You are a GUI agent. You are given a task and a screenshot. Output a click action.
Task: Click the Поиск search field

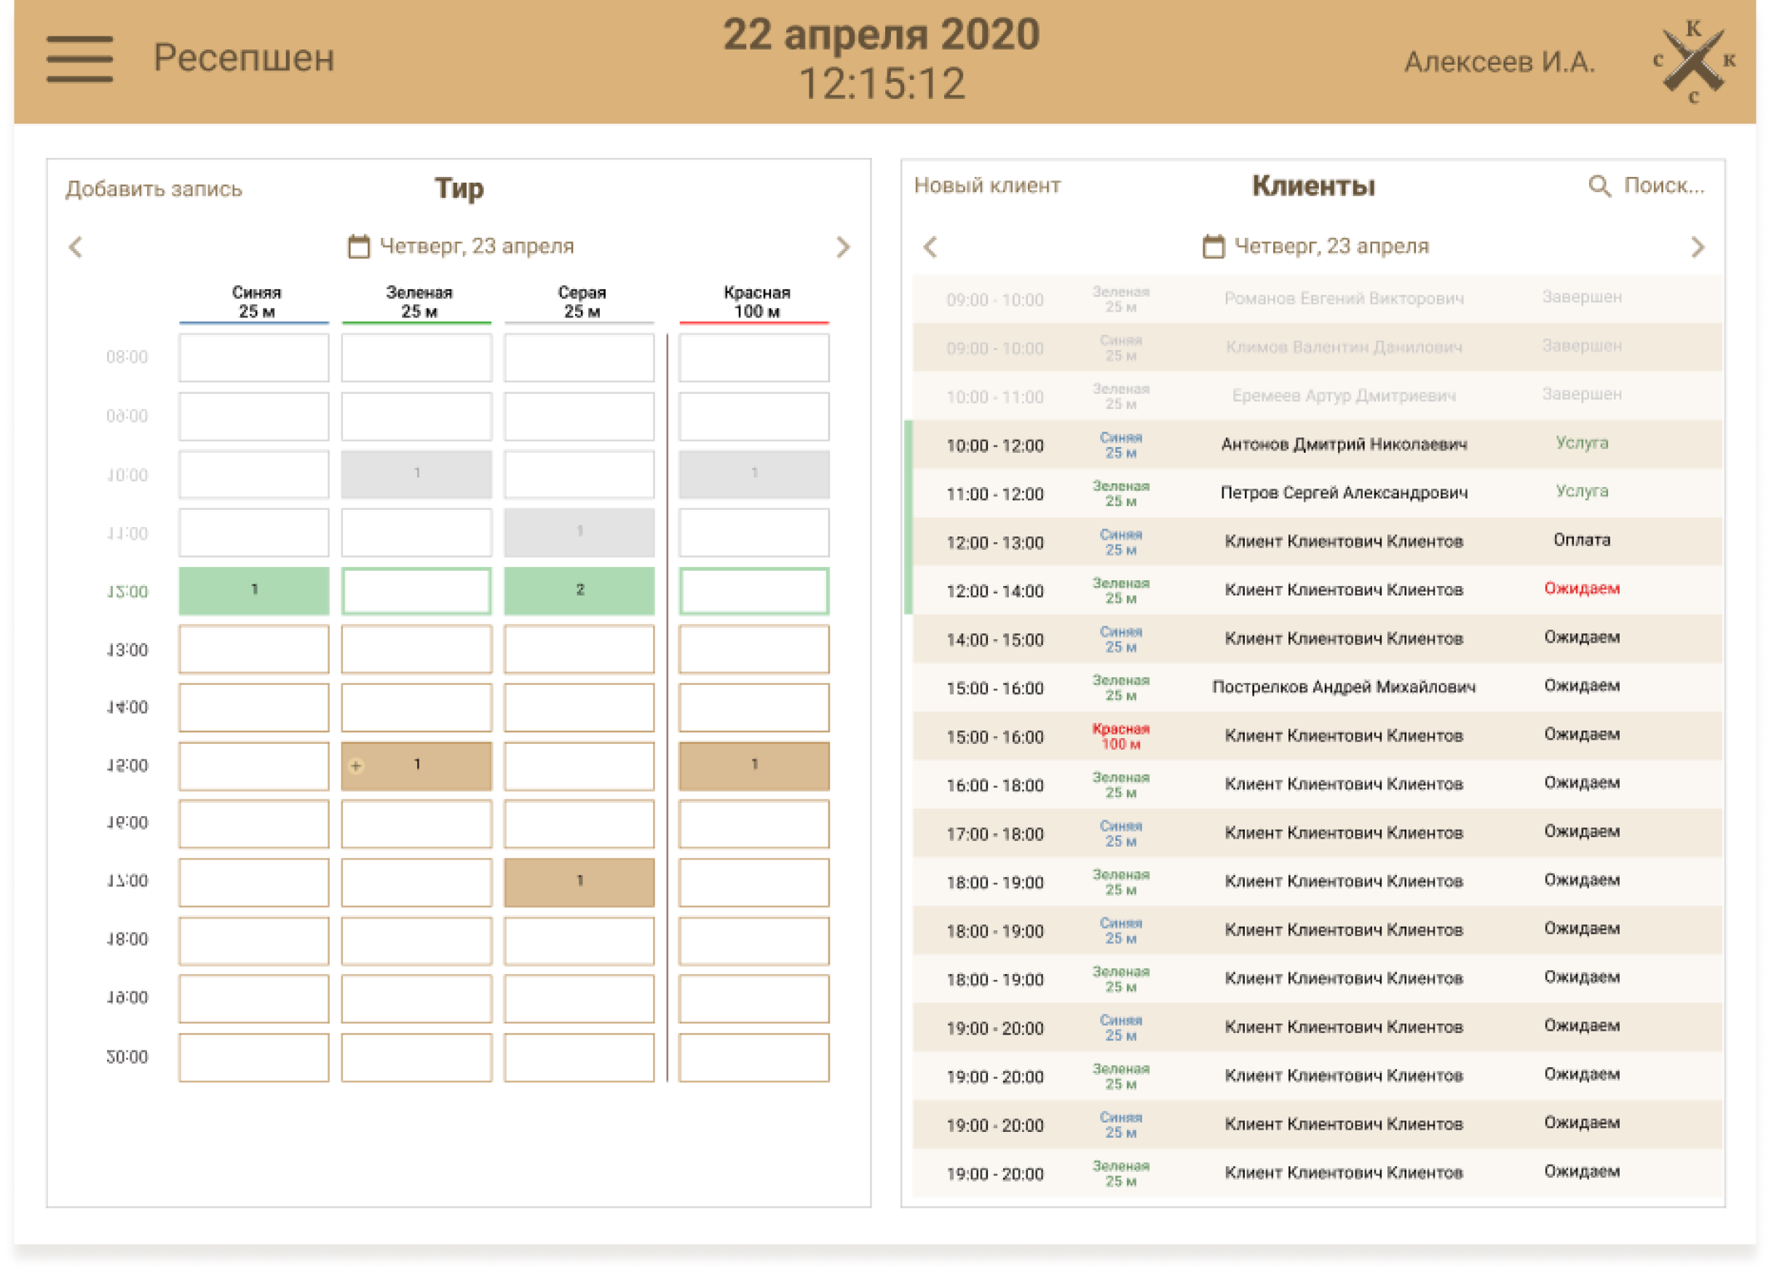(x=1663, y=186)
